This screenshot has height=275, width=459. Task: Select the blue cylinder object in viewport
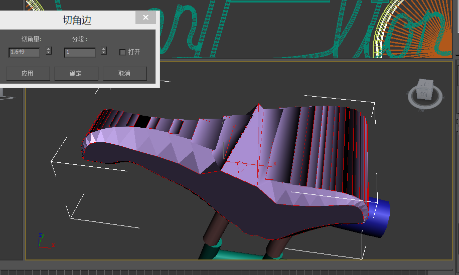[x=379, y=218]
